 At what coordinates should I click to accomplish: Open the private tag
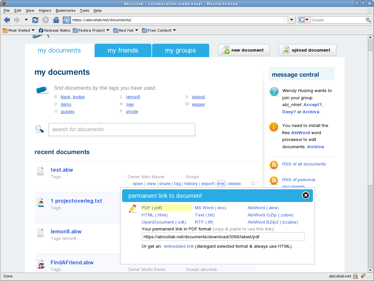132,111
